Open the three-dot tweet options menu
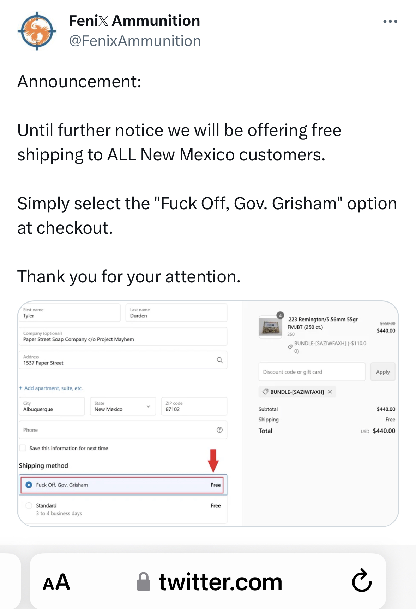The height and width of the screenshot is (609, 416). [x=390, y=22]
